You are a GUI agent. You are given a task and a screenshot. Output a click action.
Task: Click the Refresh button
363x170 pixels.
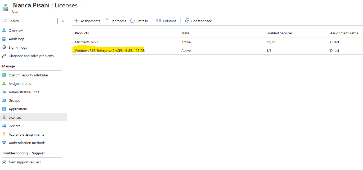pos(139,21)
